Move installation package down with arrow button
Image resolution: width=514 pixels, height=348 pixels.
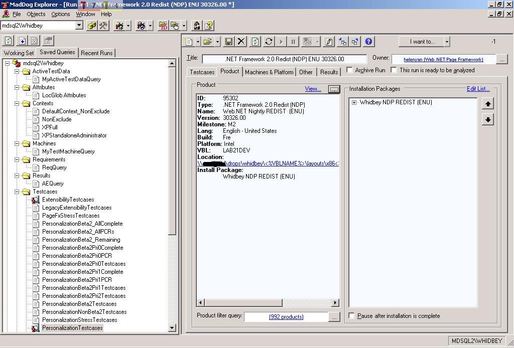tap(488, 119)
